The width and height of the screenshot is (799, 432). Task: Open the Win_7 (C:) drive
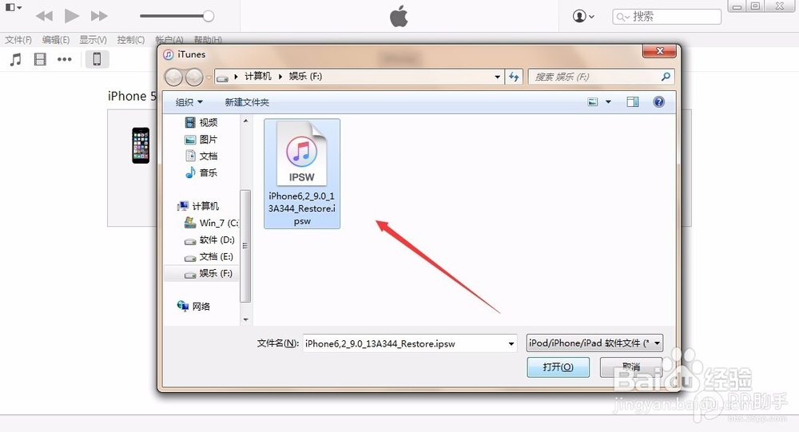[212, 223]
